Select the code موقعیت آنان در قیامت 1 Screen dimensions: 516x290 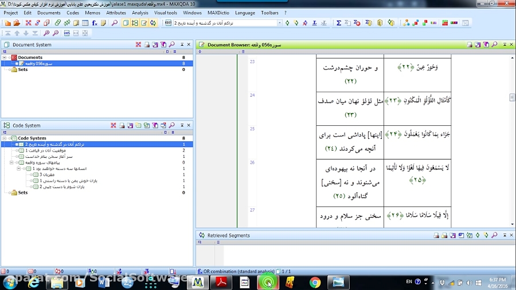point(45,150)
